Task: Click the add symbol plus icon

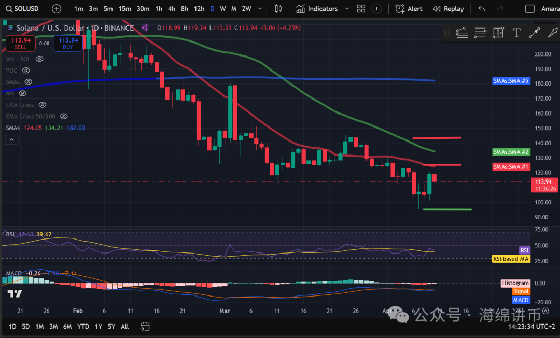Action: pyautogui.click(x=57, y=9)
